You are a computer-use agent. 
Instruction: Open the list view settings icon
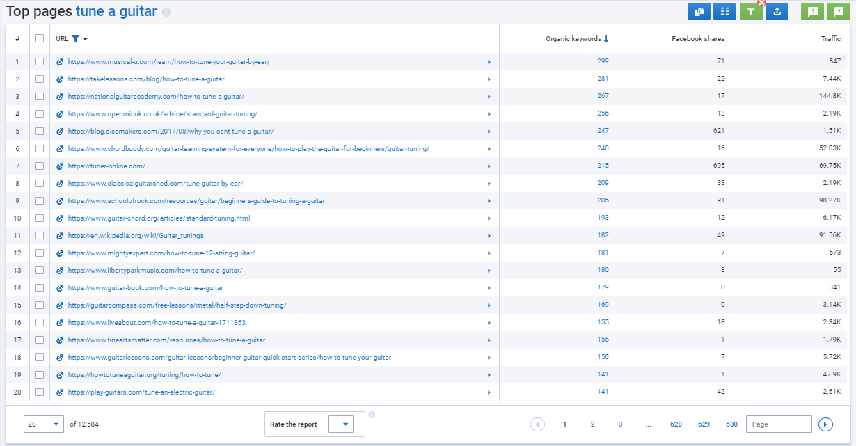724,11
